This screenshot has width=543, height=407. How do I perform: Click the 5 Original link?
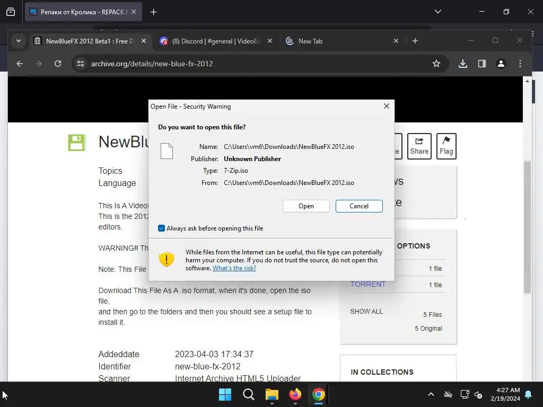coord(428,329)
